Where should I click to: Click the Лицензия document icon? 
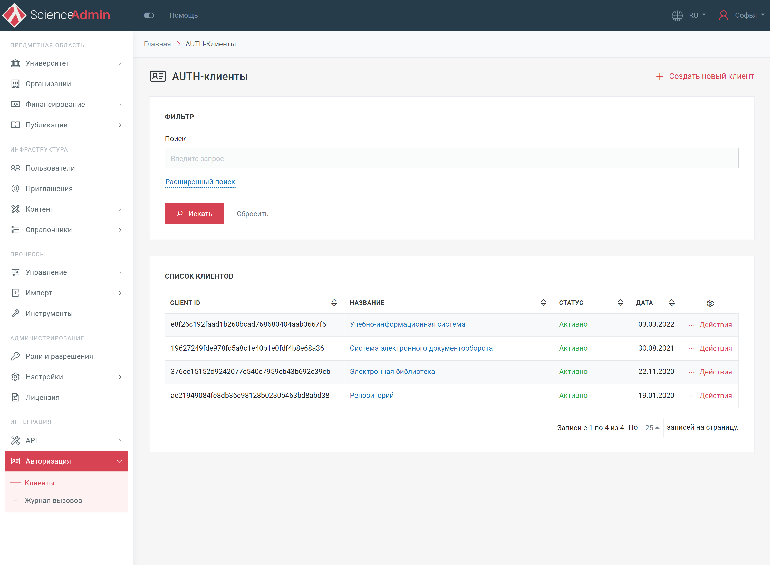[15, 397]
